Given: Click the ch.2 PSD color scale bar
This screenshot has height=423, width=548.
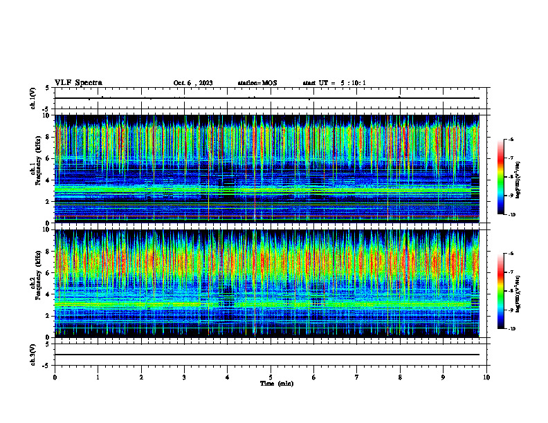Looking at the screenshot, I should [500, 291].
